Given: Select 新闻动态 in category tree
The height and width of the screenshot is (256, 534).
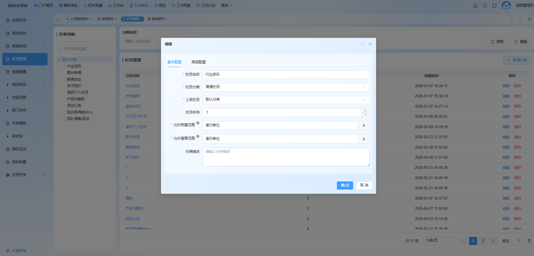Looking at the screenshot, I should [x=74, y=80].
